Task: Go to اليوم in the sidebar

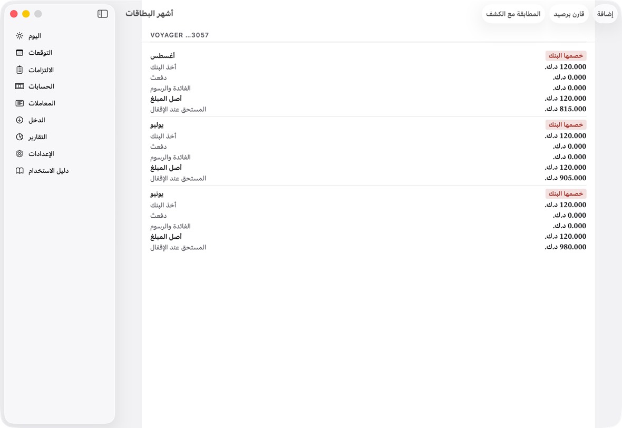Action: [34, 36]
